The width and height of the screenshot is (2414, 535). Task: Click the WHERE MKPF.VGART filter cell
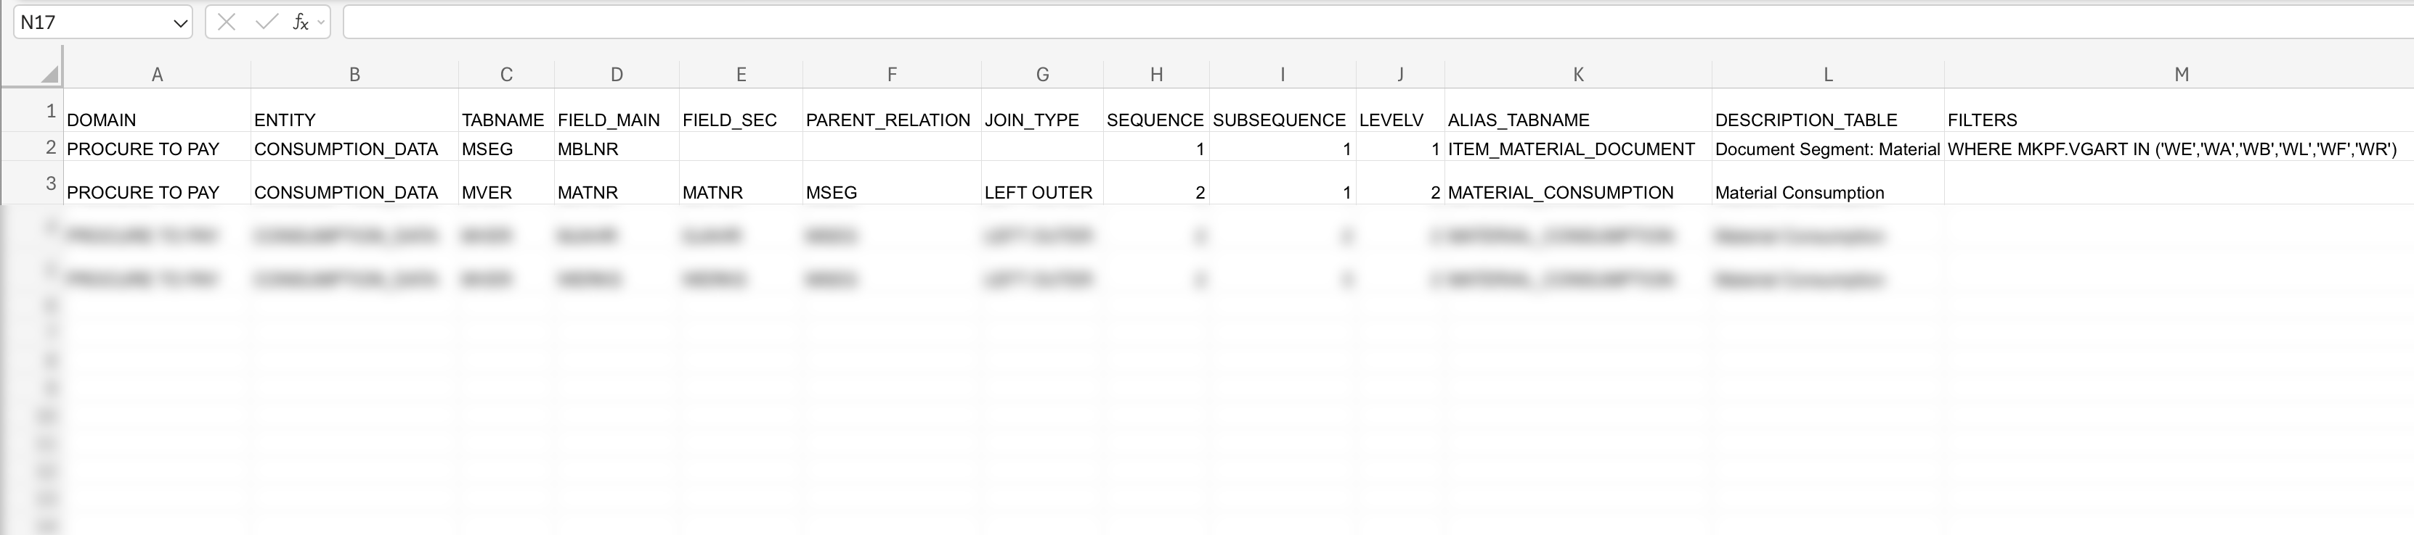tap(2171, 149)
